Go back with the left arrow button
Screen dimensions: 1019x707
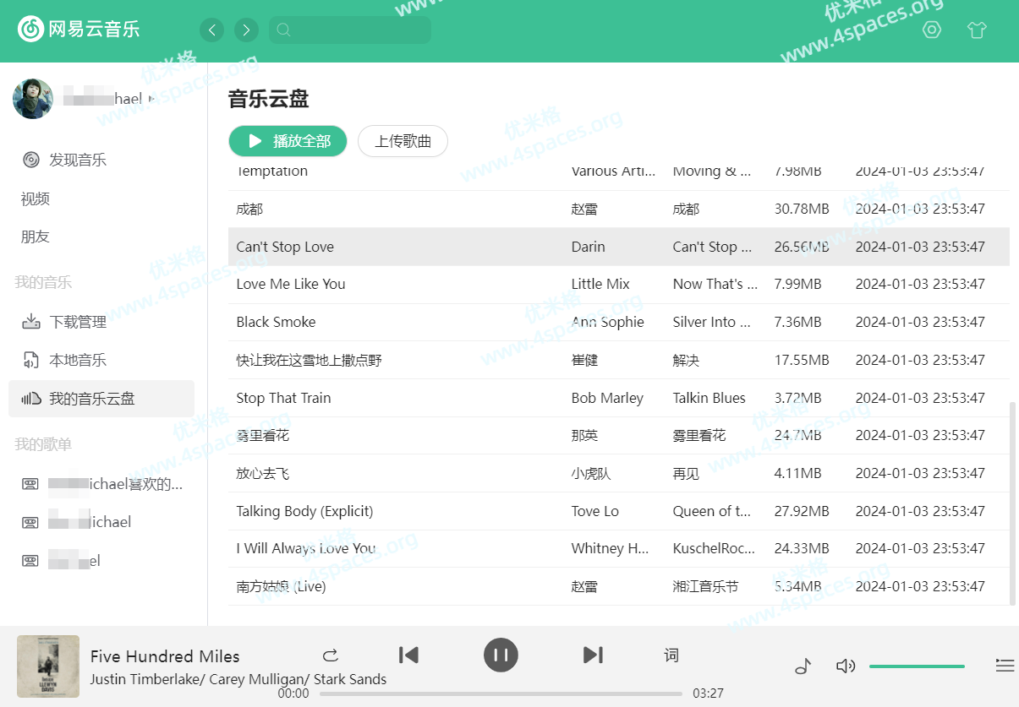212,30
